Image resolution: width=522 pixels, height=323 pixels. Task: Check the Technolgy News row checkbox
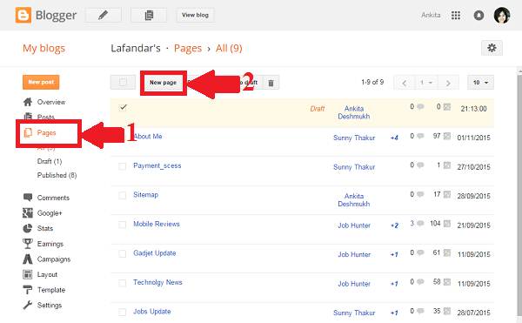[x=123, y=283]
